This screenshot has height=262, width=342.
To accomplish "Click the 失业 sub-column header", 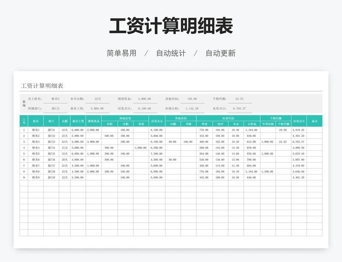I will 236,124.
